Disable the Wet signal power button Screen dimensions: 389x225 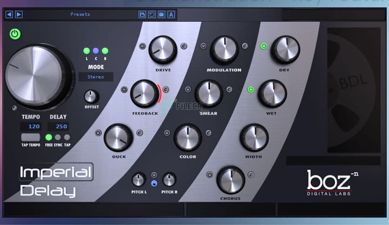pos(251,89)
